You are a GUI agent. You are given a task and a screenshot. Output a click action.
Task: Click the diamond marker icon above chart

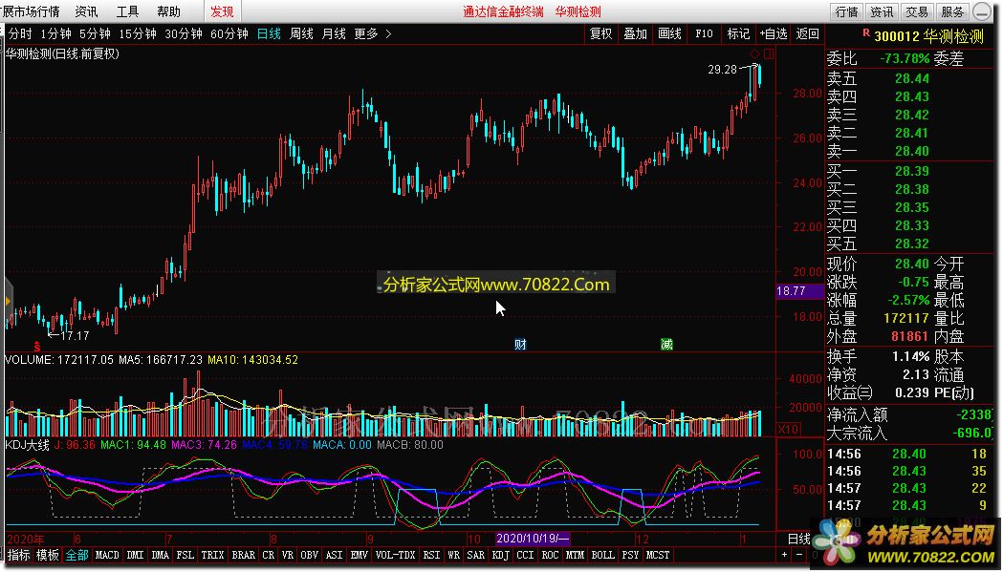pyautogui.click(x=754, y=53)
